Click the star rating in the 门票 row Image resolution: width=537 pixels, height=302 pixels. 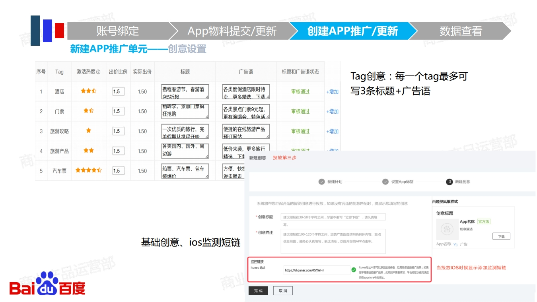[x=89, y=111]
